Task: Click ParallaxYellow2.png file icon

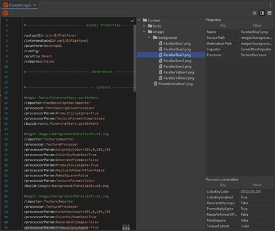Action: [160, 78]
